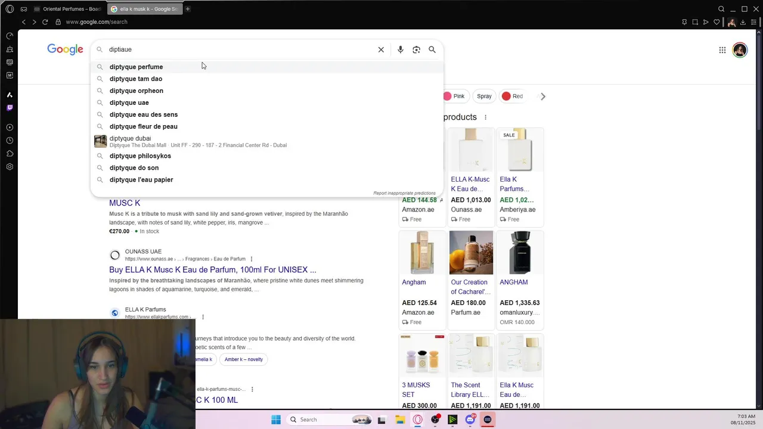Open Google account profile picture
Screen dimensions: 763x429
point(740,50)
